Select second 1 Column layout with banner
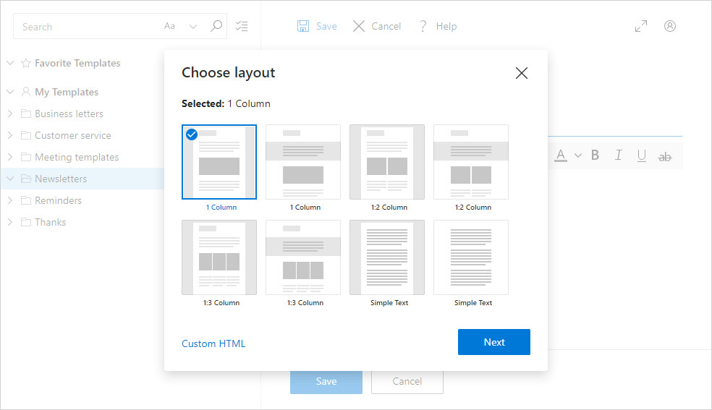The width and height of the screenshot is (712, 410). tap(303, 162)
